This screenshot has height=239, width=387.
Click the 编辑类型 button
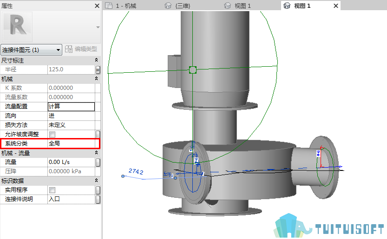(x=81, y=49)
